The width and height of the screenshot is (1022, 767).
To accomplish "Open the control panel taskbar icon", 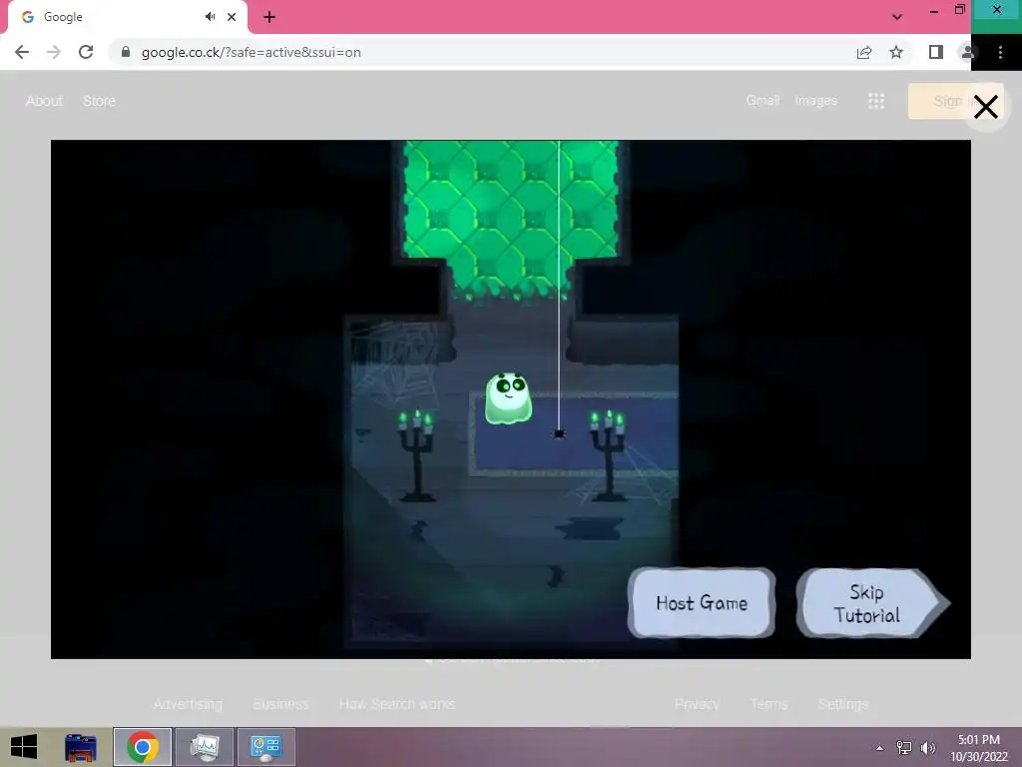I will point(265,747).
